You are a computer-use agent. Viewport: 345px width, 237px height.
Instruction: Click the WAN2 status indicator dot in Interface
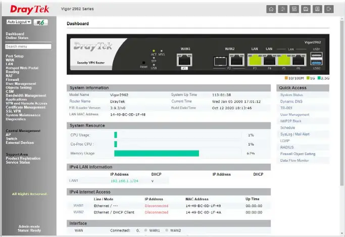167,230
